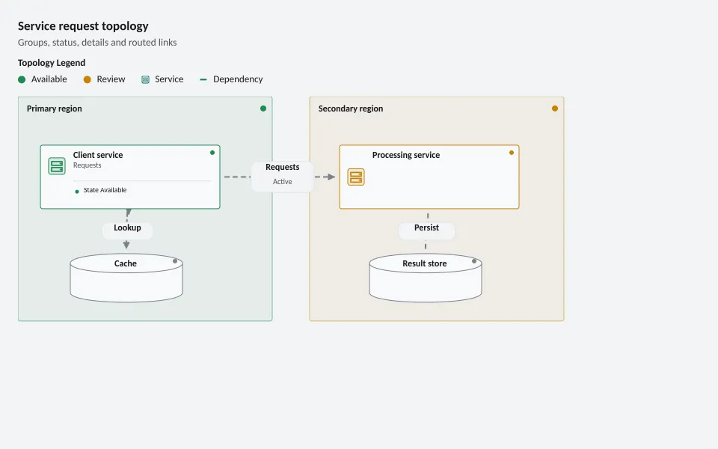Select the Lookup link label
Image resolution: width=718 pixels, height=449 pixels.
coord(127,230)
